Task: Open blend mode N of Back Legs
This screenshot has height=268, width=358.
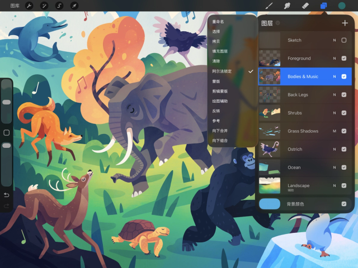Action: [x=335, y=94]
